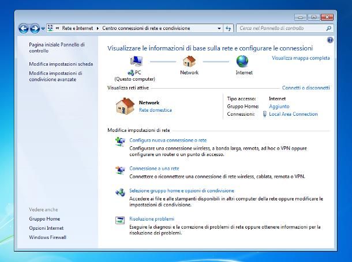Viewport: 352px width, 262px height.
Task: Expand breadcrumb arrow after 'Rete e Internet'
Action: click(98, 28)
